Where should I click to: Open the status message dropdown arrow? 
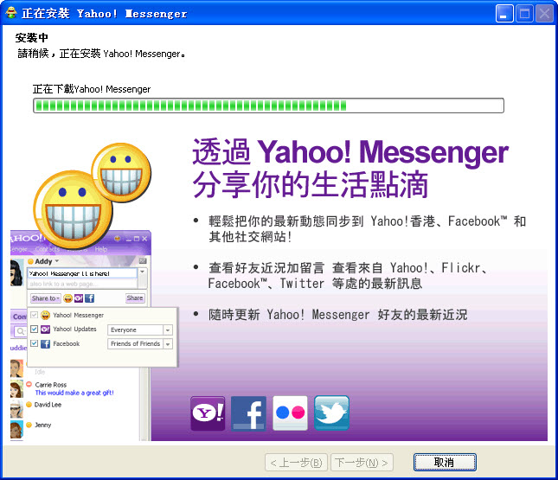[x=143, y=272]
